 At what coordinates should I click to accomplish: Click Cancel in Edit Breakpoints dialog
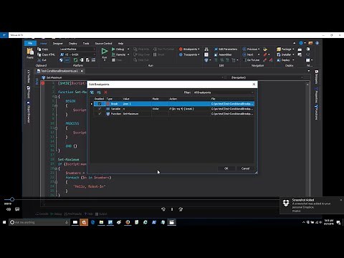click(x=245, y=168)
